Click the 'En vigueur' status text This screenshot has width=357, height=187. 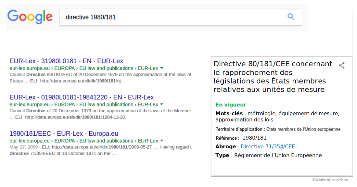231,105
